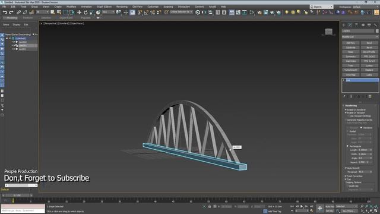Open the Scripting menu
Image resolution: width=380 pixels, height=214 pixels.
tap(168, 7)
